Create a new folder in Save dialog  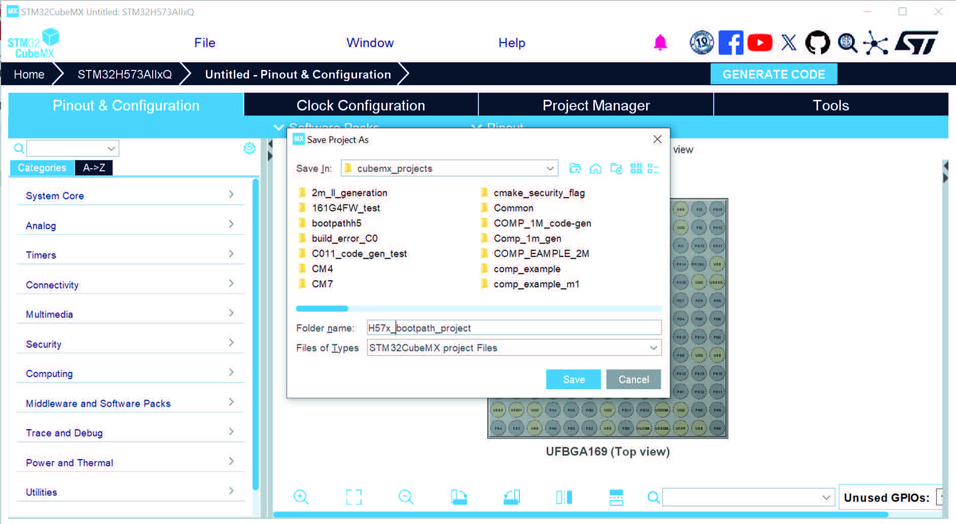point(616,168)
